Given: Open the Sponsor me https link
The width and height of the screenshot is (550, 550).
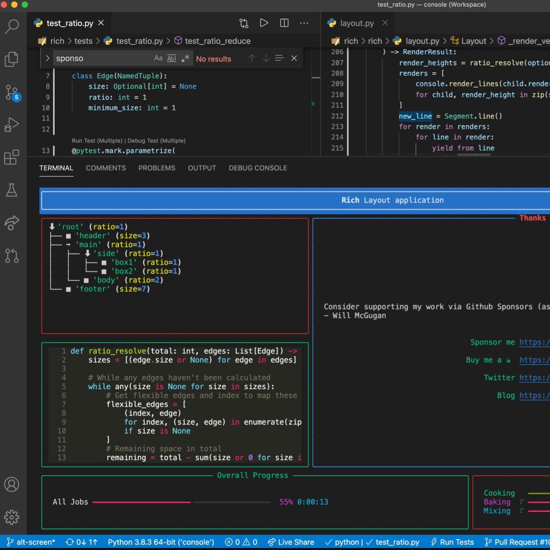Looking at the screenshot, I should pos(534,342).
